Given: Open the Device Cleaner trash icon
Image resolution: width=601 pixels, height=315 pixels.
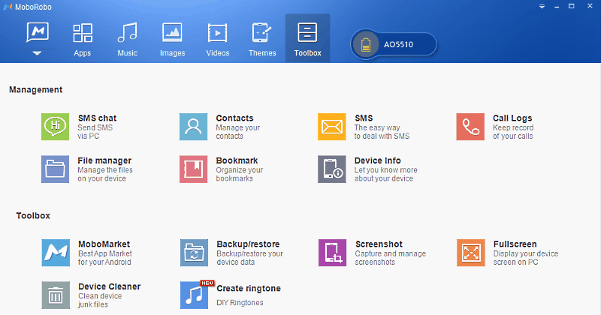Looking at the screenshot, I should tap(56, 295).
